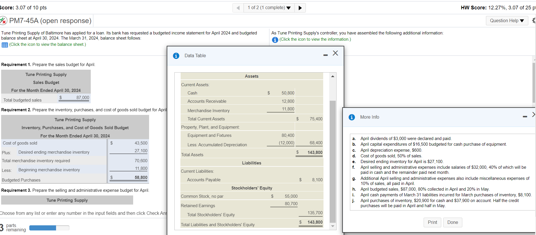Click the Data Table scroll down arrow
This screenshot has width=536, height=235.
click(x=333, y=226)
